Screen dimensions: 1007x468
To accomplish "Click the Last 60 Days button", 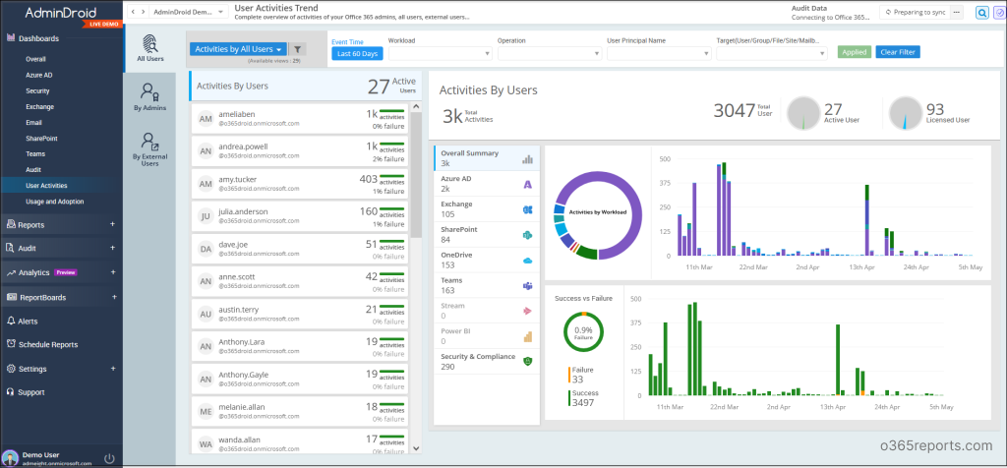I will 357,53.
